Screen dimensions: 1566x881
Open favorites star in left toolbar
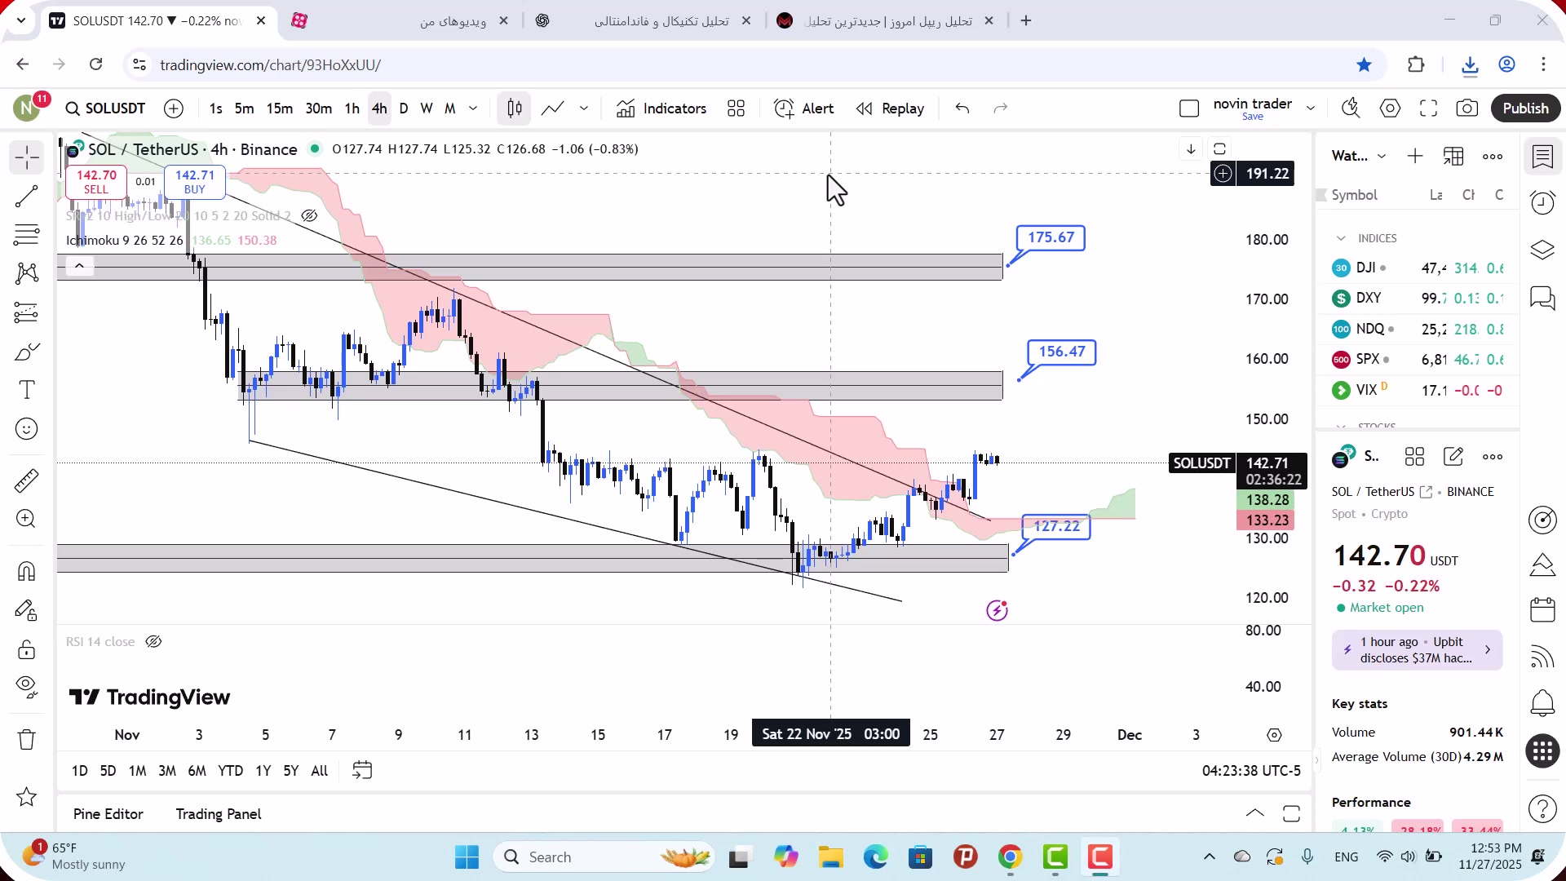click(x=27, y=797)
